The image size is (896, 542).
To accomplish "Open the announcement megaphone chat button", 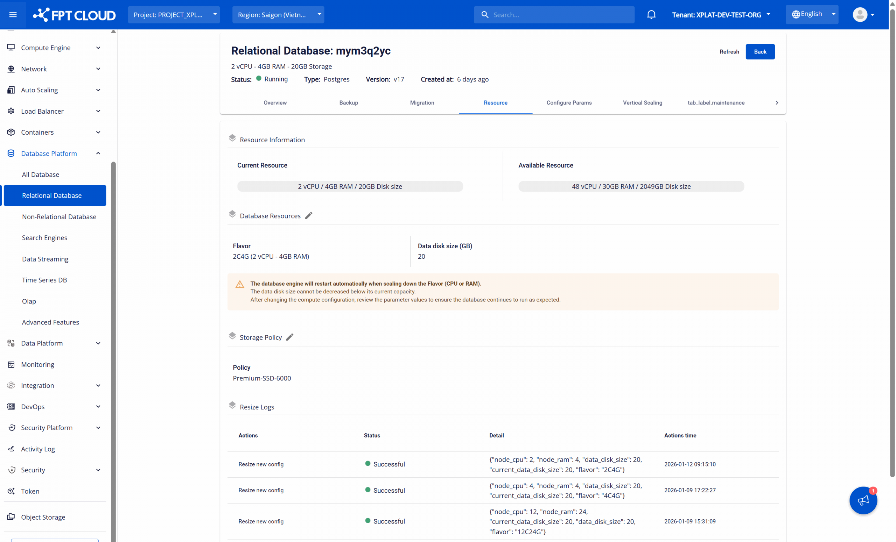I will coord(863,501).
